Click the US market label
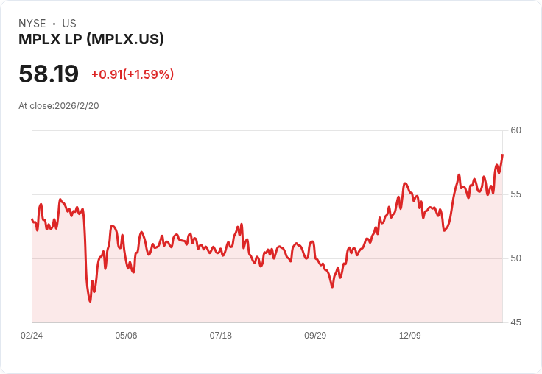This screenshot has width=542, height=374. [x=69, y=24]
